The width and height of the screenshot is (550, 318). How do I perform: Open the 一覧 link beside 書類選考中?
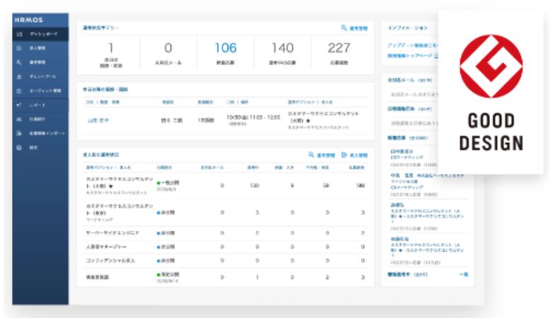click(x=464, y=275)
